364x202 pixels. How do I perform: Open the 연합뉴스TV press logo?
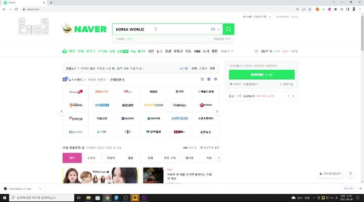click(102, 91)
